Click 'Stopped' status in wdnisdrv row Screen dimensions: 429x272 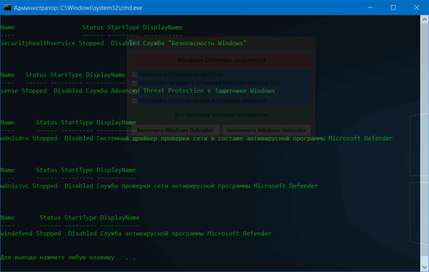(x=45, y=138)
